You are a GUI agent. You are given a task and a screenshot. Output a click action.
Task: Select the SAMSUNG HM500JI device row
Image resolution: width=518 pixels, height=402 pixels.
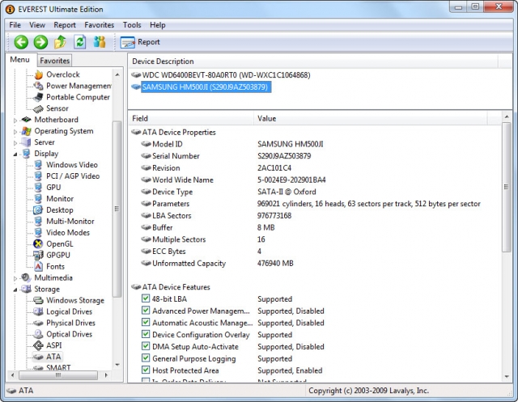[201, 87]
